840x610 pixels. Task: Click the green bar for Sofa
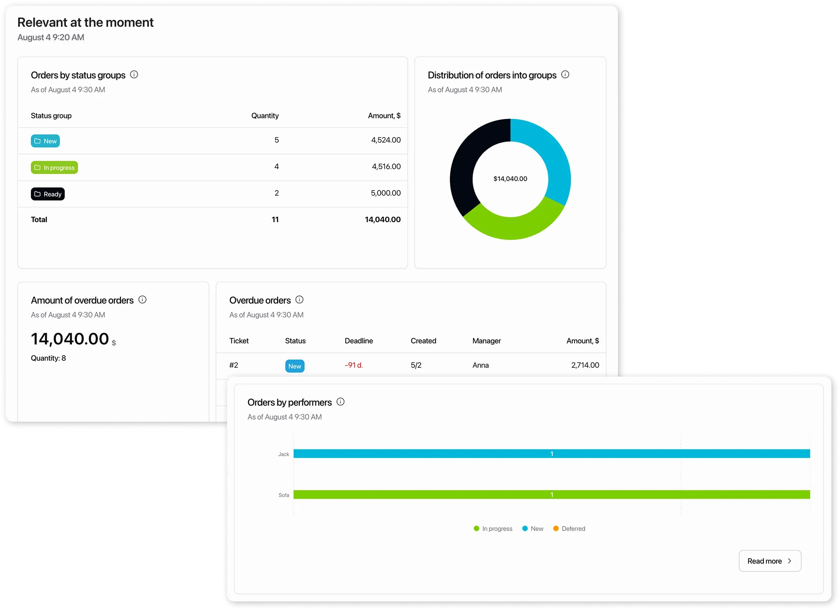552,494
